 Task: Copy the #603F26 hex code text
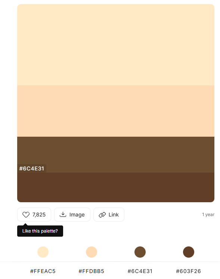(x=188, y=271)
